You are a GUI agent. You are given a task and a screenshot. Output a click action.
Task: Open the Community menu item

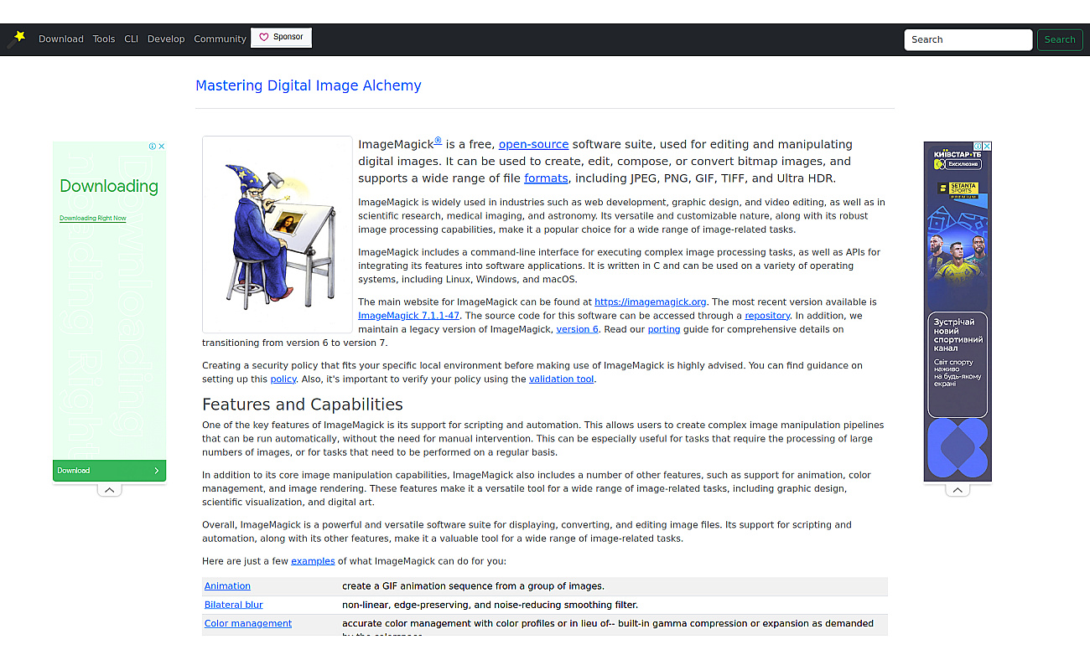[x=220, y=39]
